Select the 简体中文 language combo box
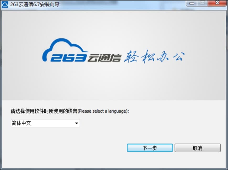Viewport: 228px width, 170px height. (45, 123)
